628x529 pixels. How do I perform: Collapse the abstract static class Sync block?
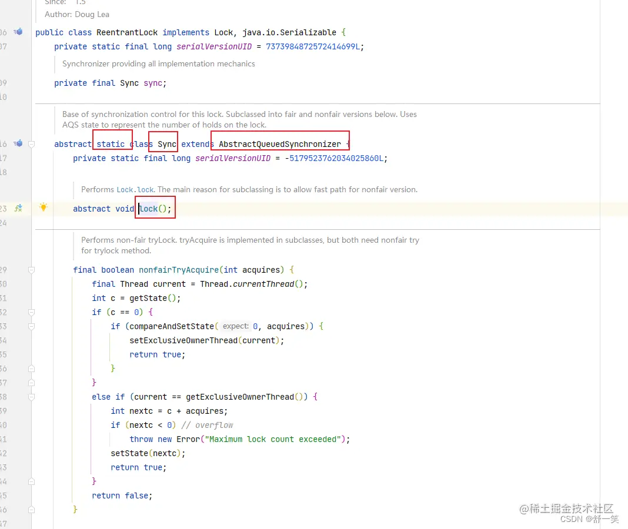point(31,144)
